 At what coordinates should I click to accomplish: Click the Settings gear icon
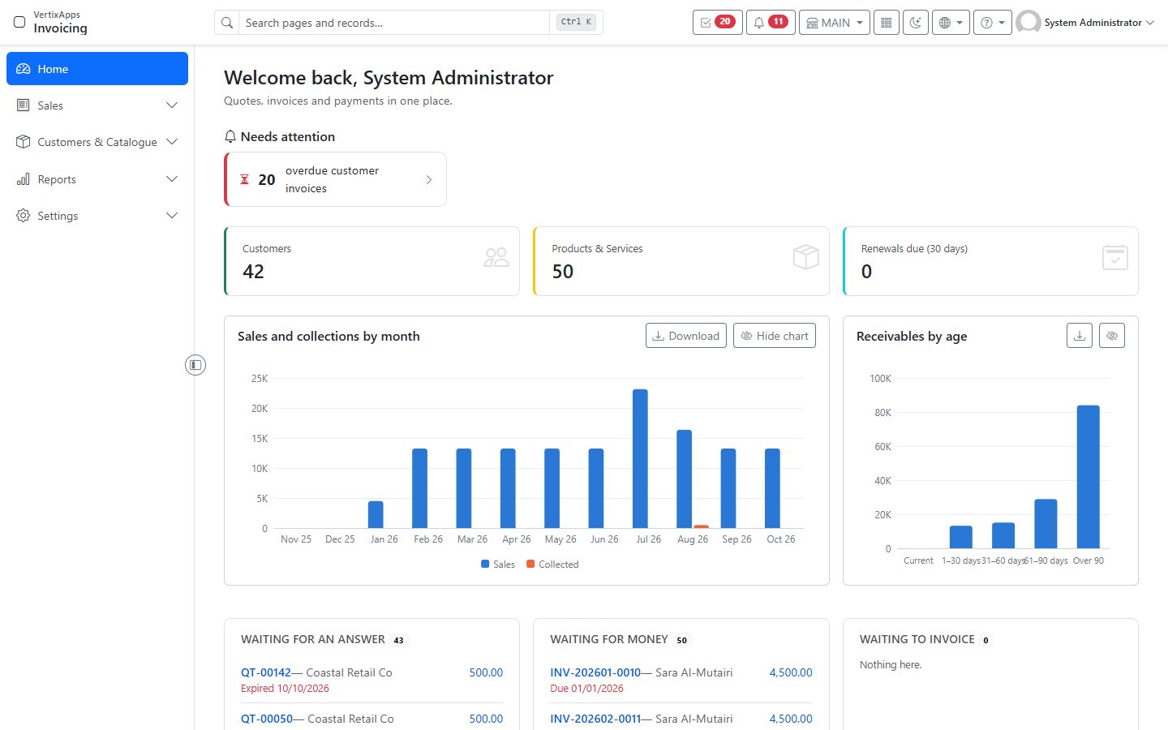[x=24, y=216]
